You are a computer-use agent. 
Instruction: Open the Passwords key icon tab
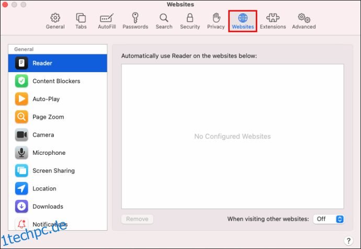[x=136, y=21]
